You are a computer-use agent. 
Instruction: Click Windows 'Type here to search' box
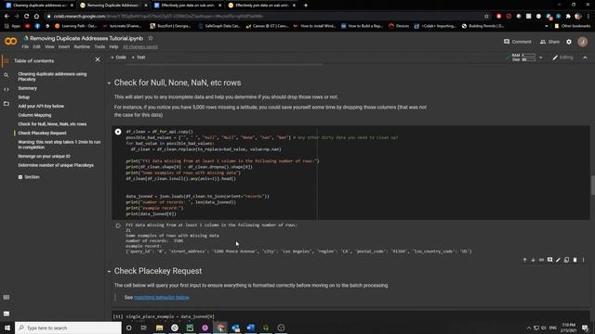tap(68, 328)
